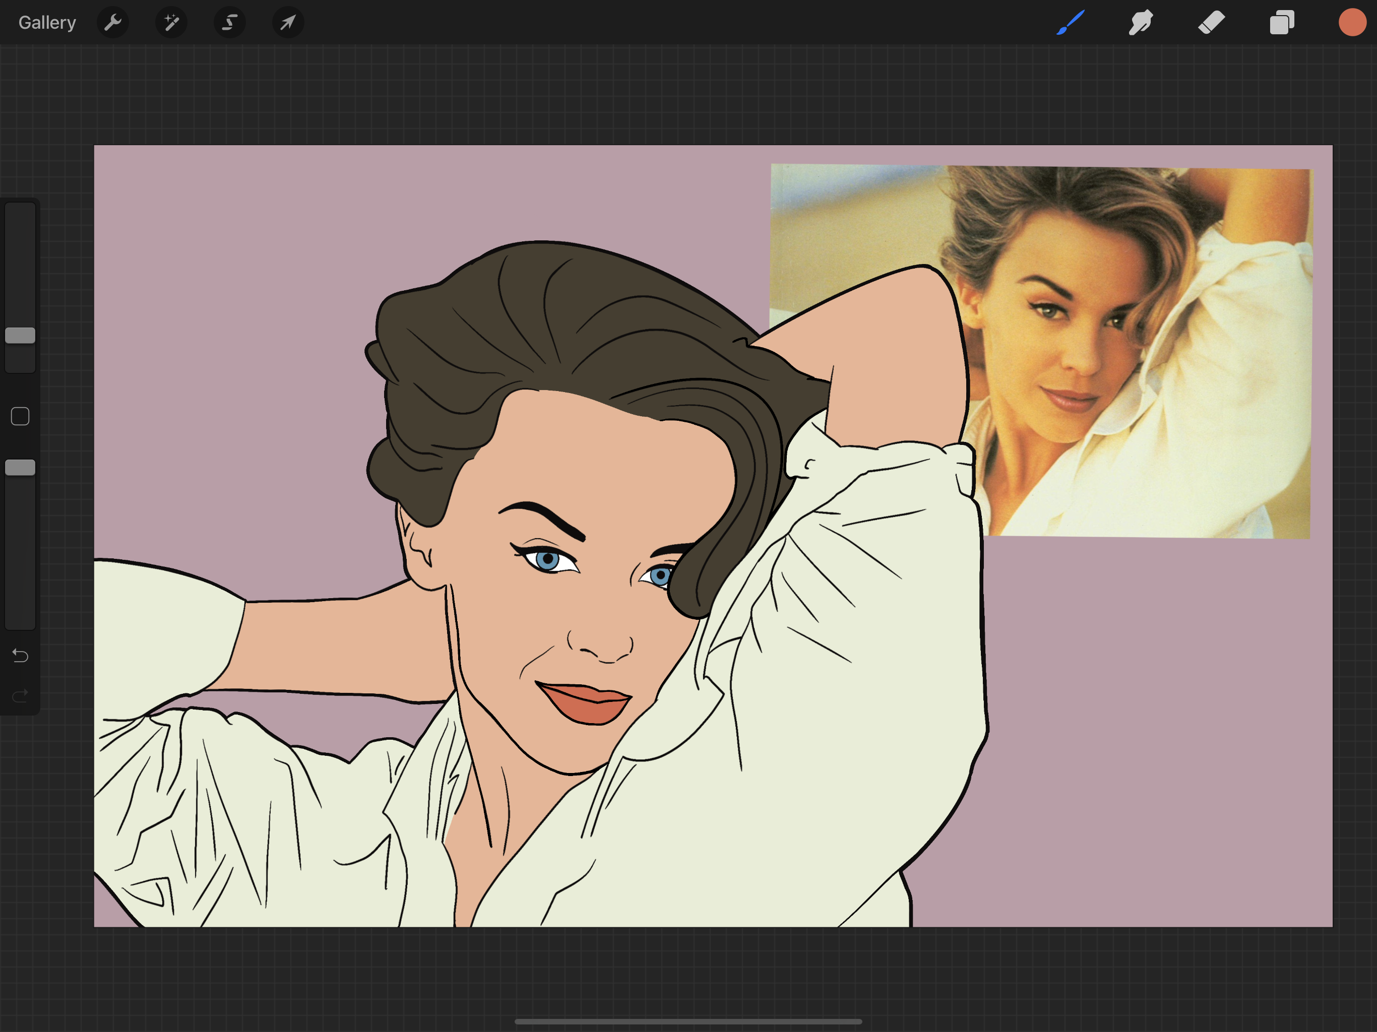Viewport: 1377px width, 1032px height.
Task: Return to the Gallery
Action: tap(47, 23)
